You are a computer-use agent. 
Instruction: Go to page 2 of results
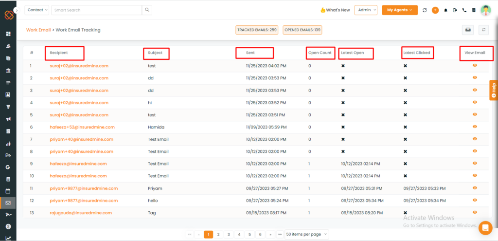(218, 234)
